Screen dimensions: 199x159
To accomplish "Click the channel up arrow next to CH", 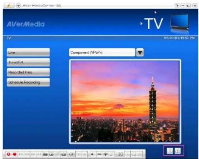I will [85, 154].
